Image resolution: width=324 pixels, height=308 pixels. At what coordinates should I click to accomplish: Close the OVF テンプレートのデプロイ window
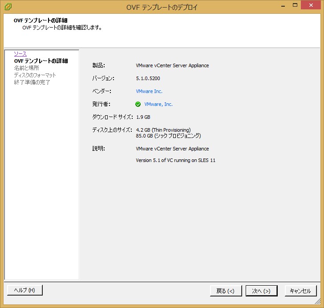point(311,5)
